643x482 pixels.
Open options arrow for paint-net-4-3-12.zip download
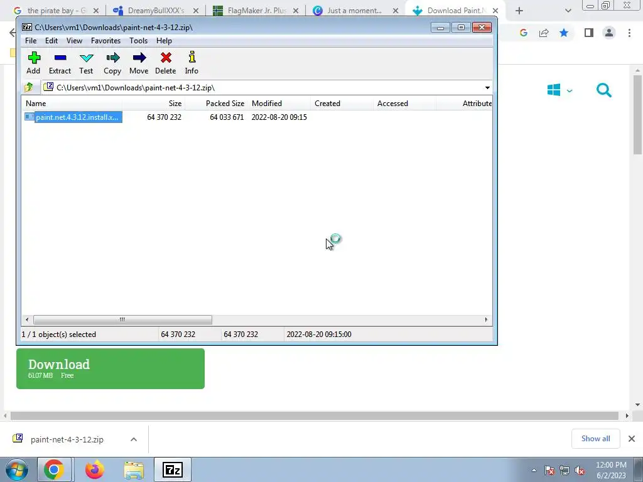(134, 439)
